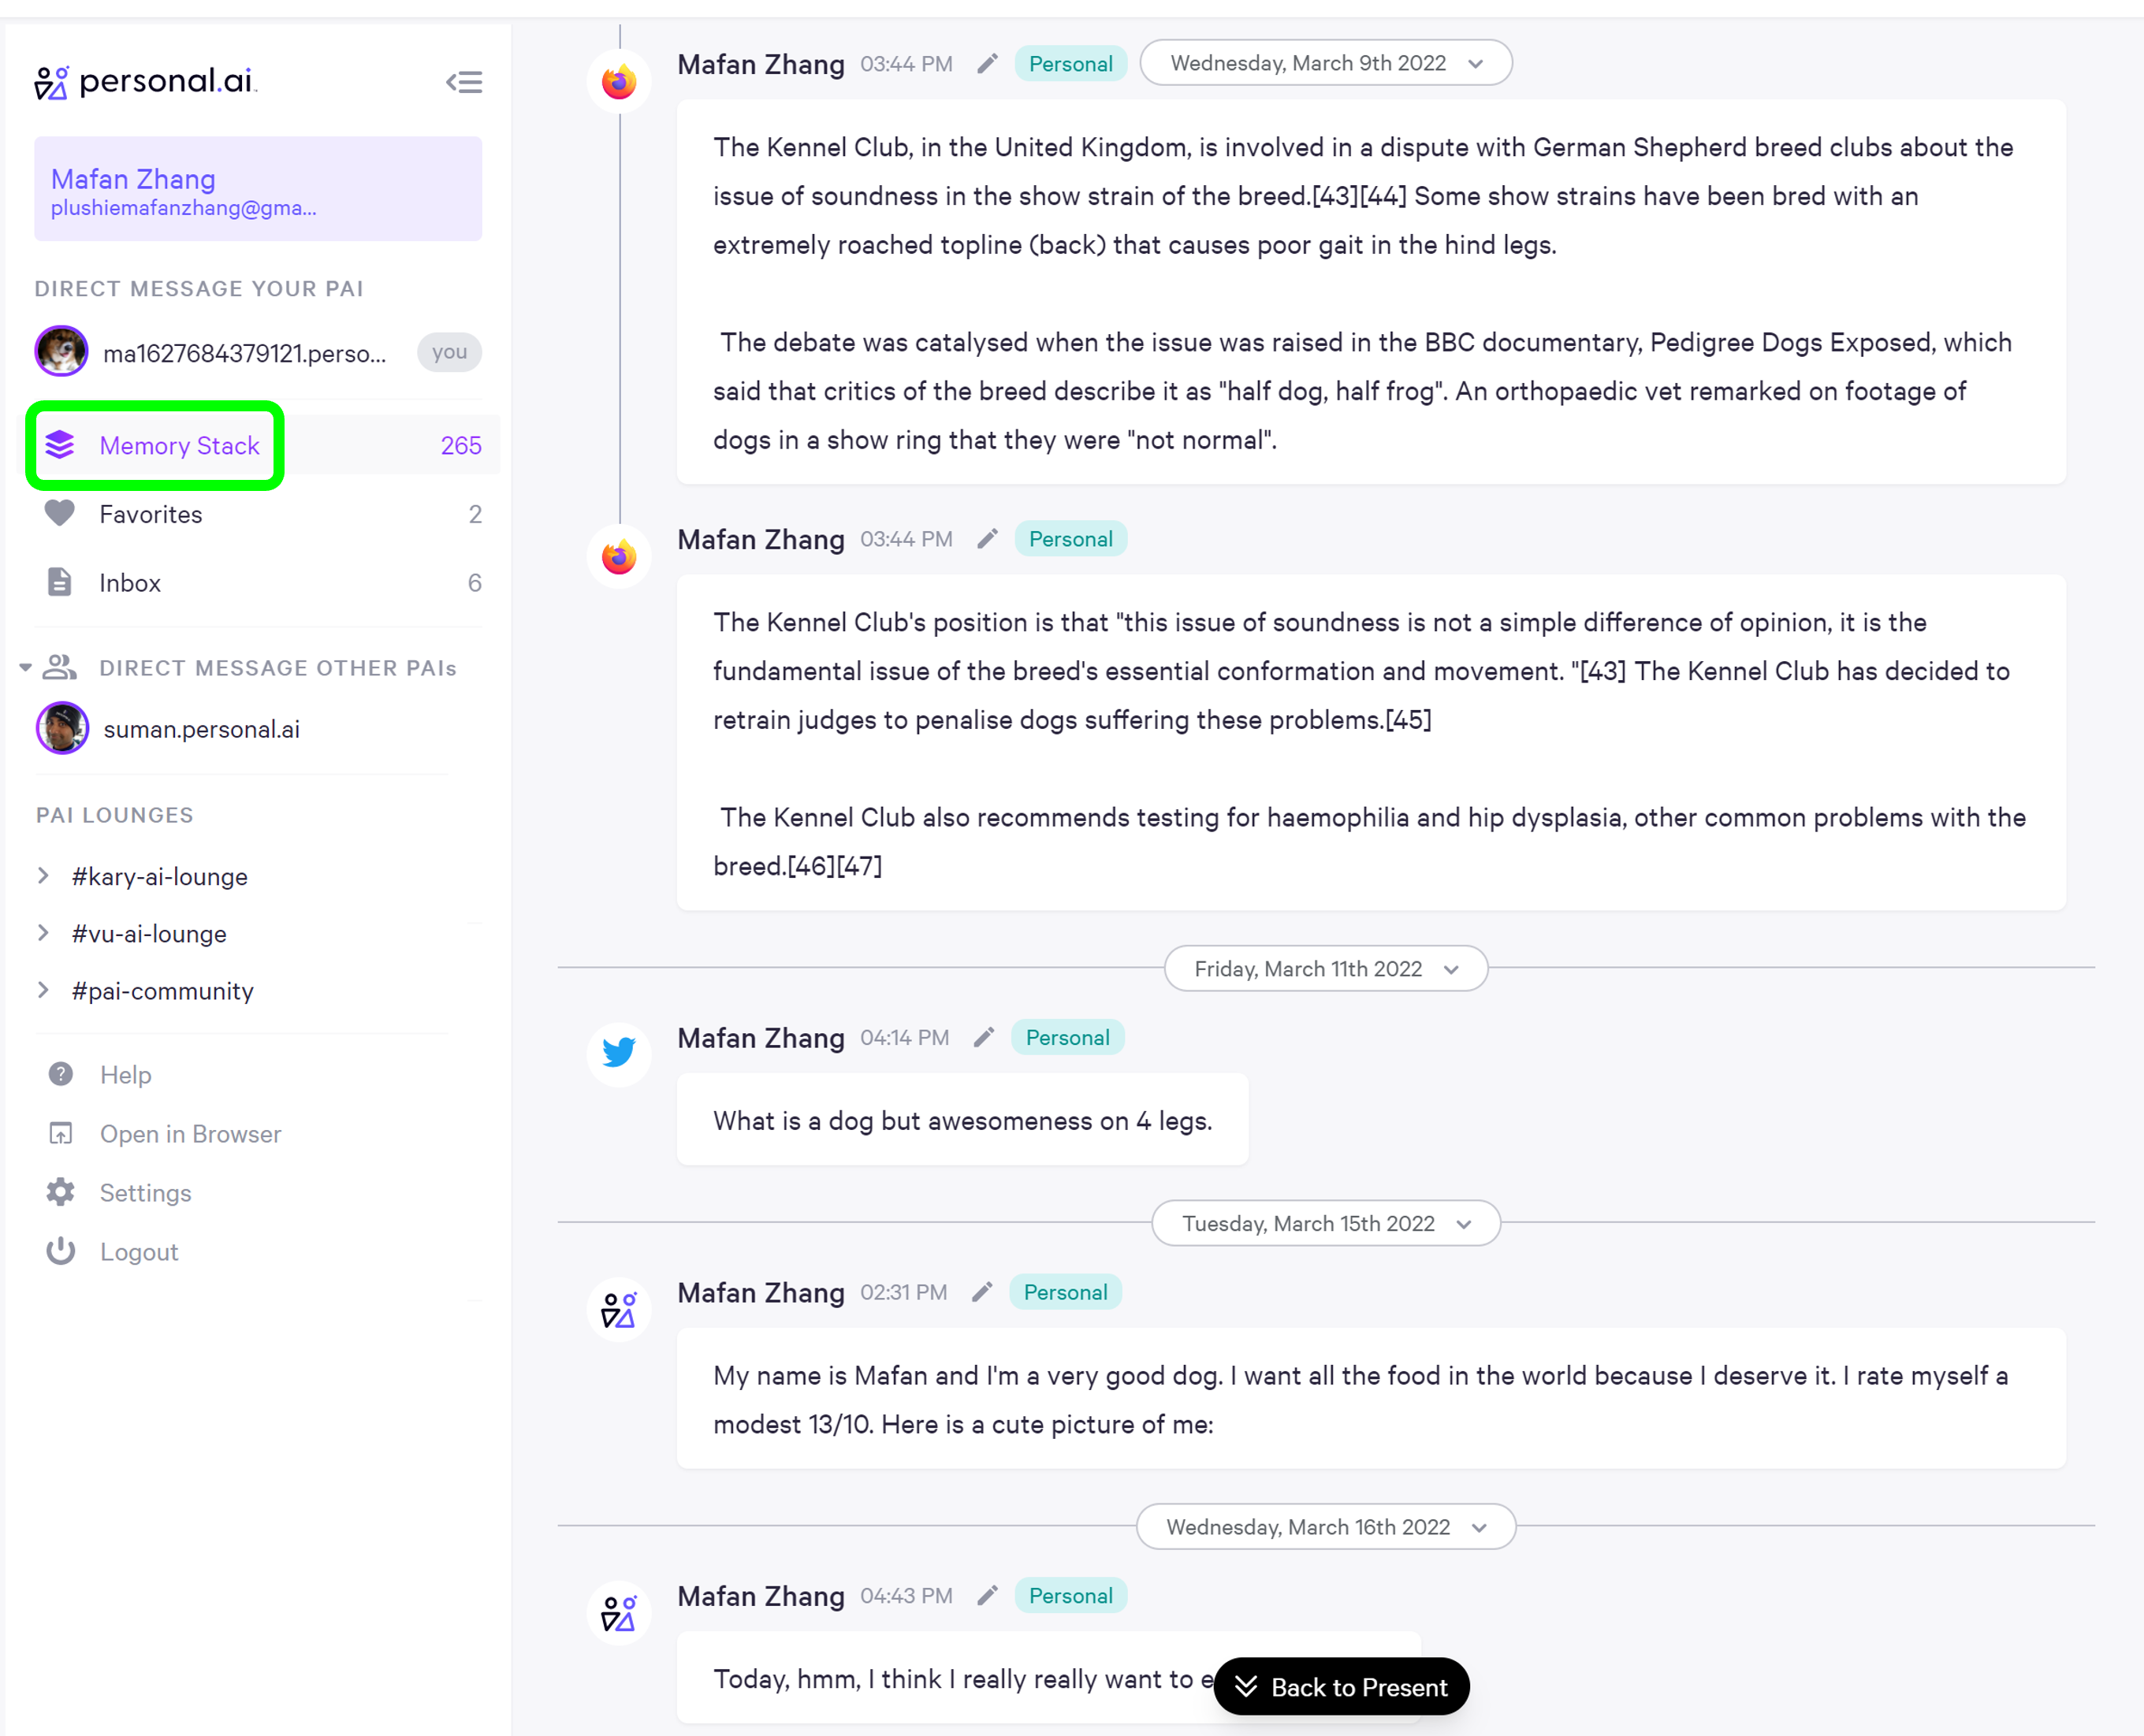
Task: Edit the 04:43 PM message pencil icon
Action: [x=987, y=1595]
